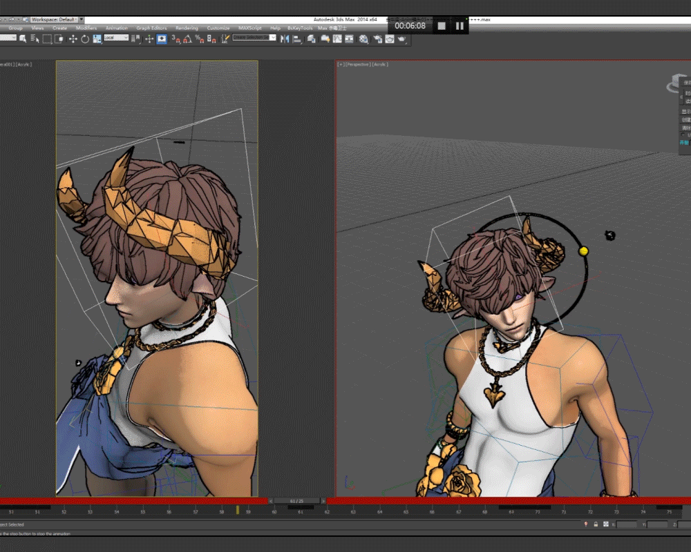The width and height of the screenshot is (691, 552).
Task: Step time slider back with left arrow
Action: coord(271,501)
